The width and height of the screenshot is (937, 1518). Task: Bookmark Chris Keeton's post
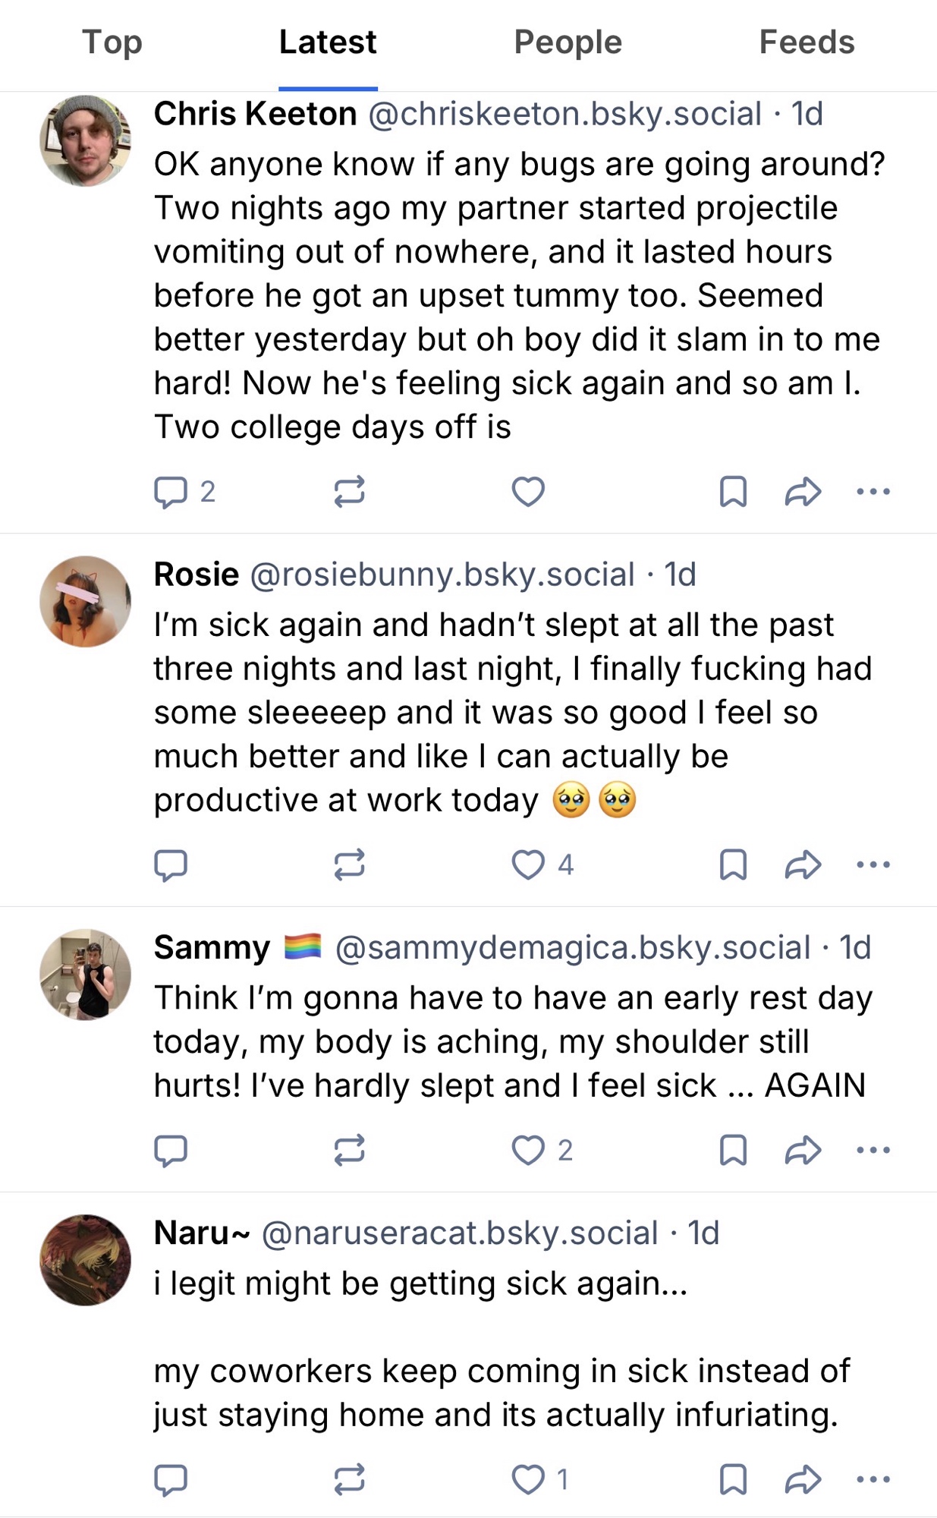click(733, 492)
